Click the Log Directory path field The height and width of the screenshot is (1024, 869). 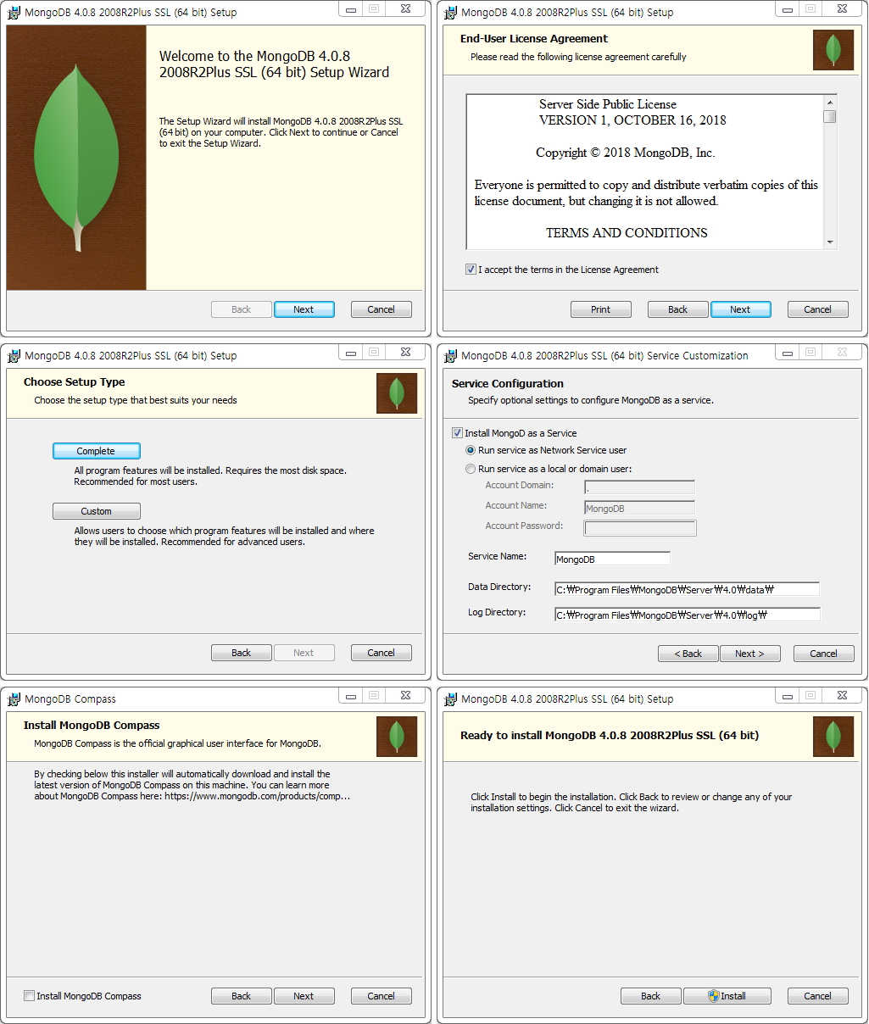688,615
